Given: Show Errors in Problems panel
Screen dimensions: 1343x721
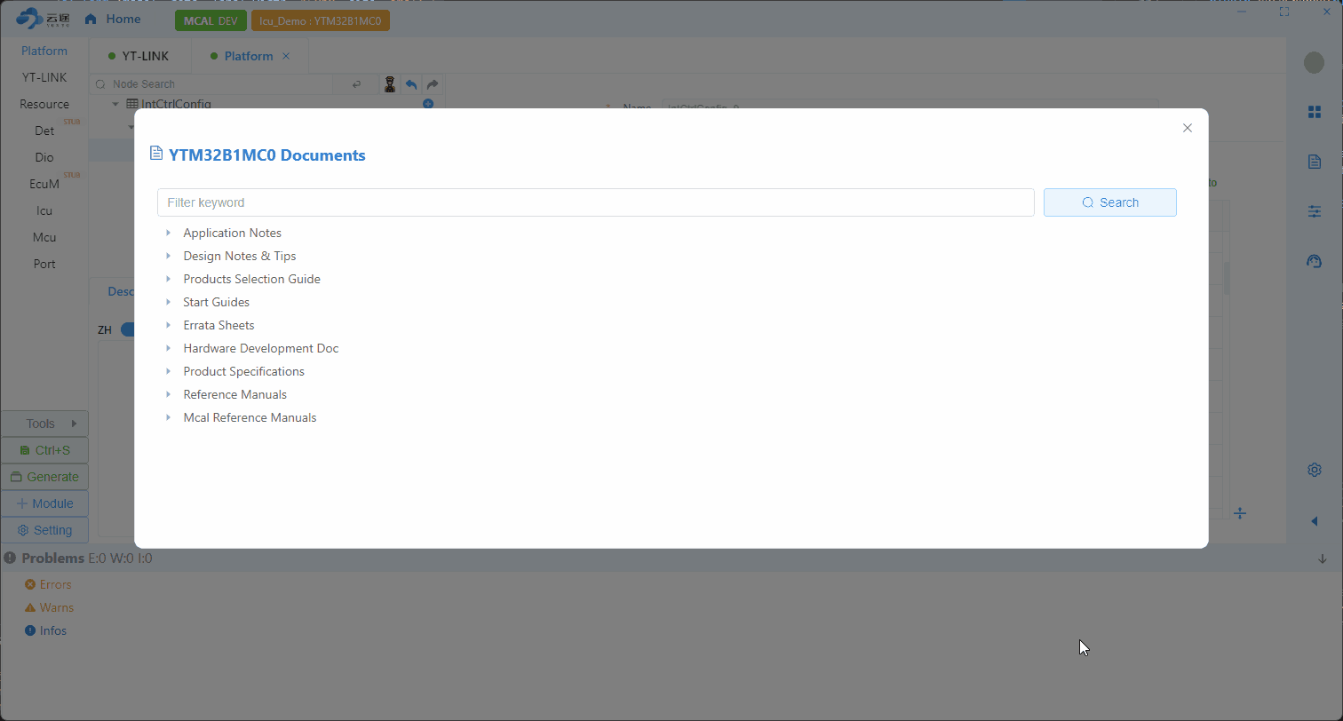Looking at the screenshot, I should tap(48, 584).
